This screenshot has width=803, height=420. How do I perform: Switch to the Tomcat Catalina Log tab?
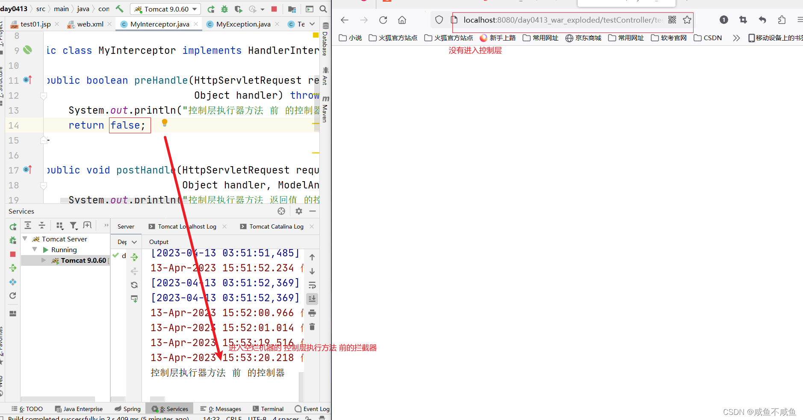point(276,226)
